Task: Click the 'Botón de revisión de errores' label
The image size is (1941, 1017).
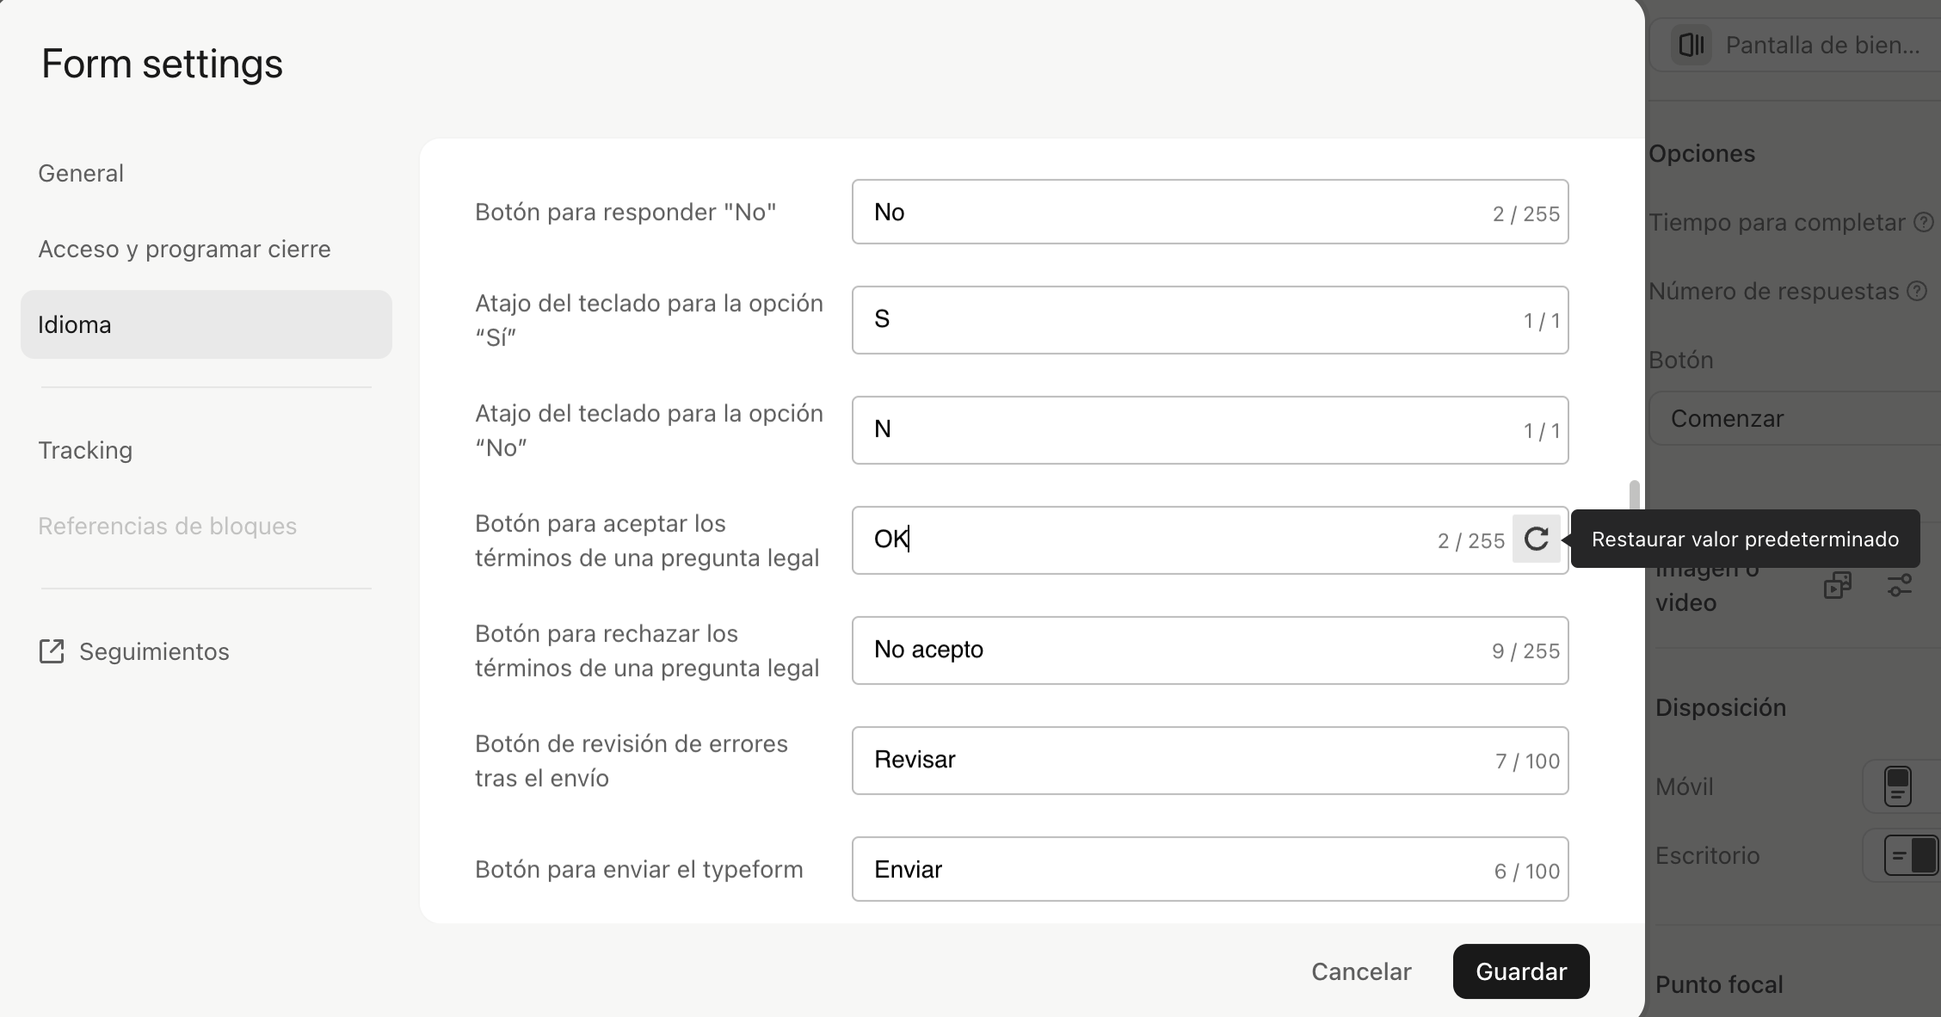Action: pyautogui.click(x=632, y=761)
